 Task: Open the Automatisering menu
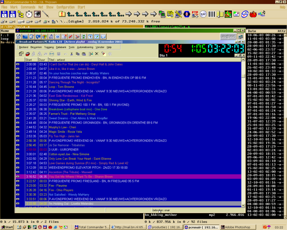[x=85, y=47]
